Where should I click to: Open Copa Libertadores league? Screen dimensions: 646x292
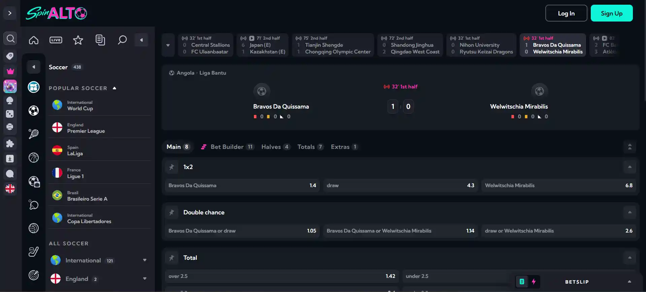click(100, 218)
